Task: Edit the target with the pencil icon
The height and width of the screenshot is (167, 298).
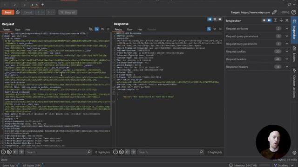Action: [x=274, y=13]
